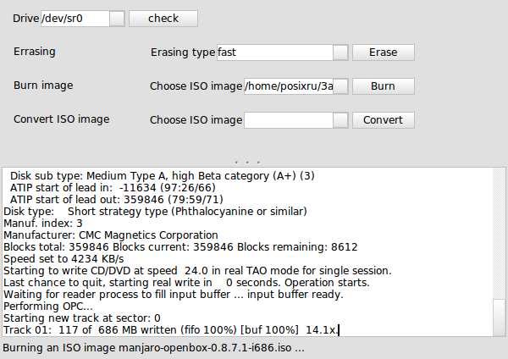Viewport: 508px width, 359px height.
Task: Click the /dev/sr0 drive field
Action: (75, 19)
